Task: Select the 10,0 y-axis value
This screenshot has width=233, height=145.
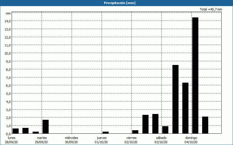Action: [x=8, y=53]
